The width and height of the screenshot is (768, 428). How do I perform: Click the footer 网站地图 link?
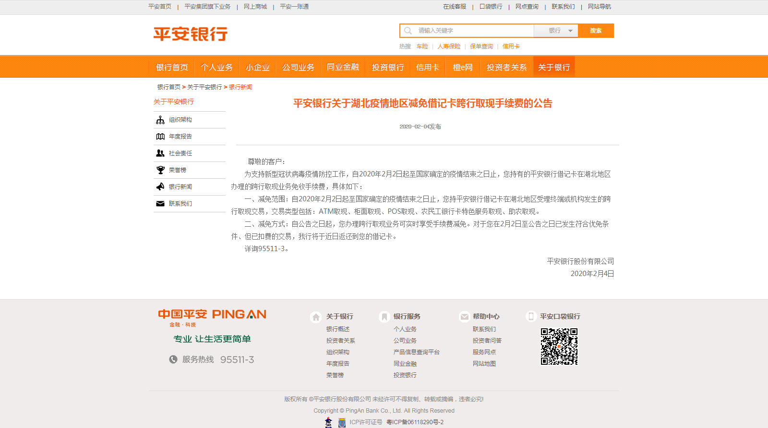[484, 364]
